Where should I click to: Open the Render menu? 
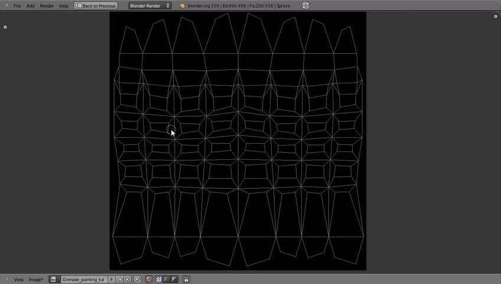[47, 6]
